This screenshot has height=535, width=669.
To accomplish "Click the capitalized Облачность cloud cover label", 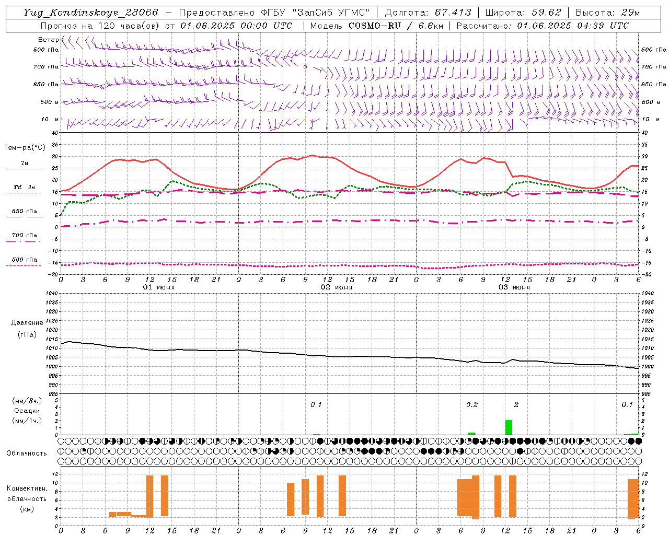I will click(x=27, y=453).
